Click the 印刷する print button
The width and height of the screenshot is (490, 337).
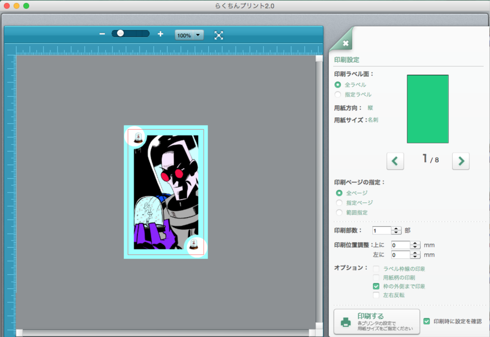click(377, 322)
